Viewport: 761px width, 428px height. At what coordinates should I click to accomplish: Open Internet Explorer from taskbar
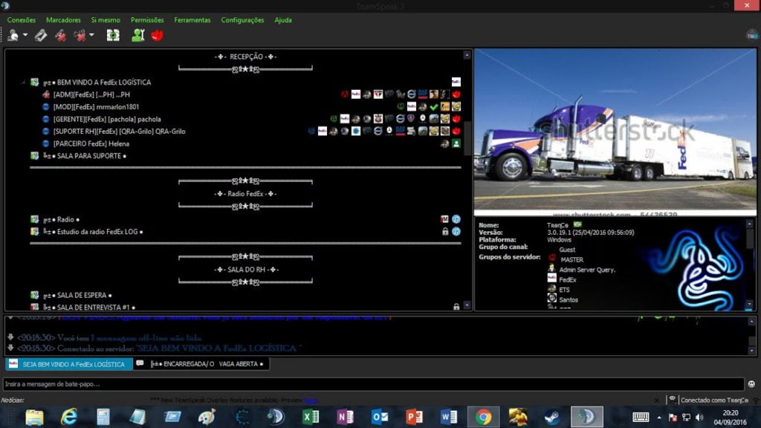[69, 417]
